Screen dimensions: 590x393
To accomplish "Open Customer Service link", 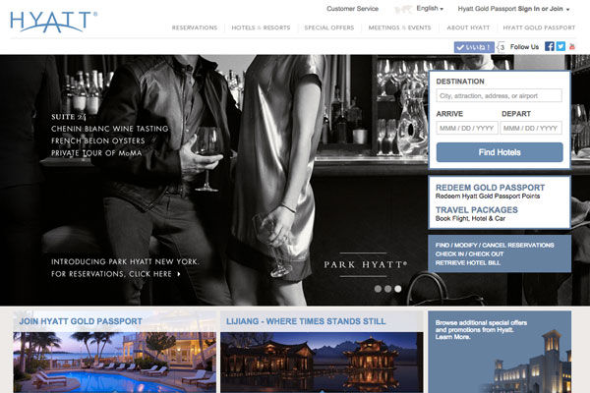I will (x=353, y=9).
